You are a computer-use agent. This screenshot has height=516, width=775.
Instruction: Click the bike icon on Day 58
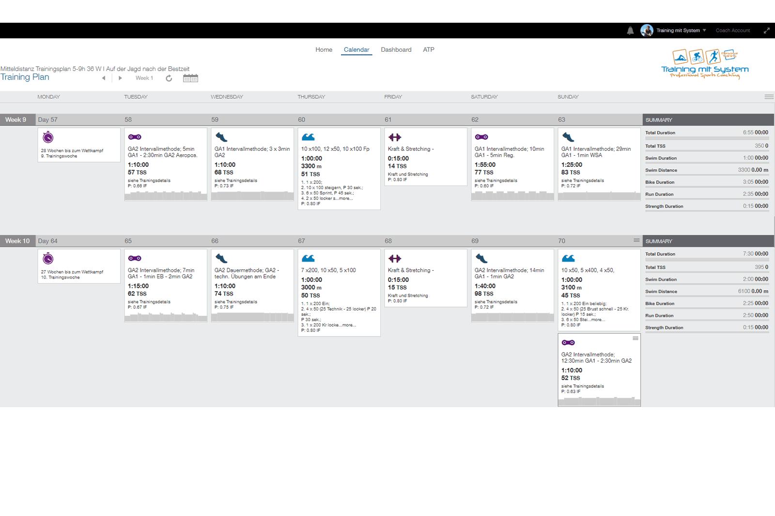(135, 137)
